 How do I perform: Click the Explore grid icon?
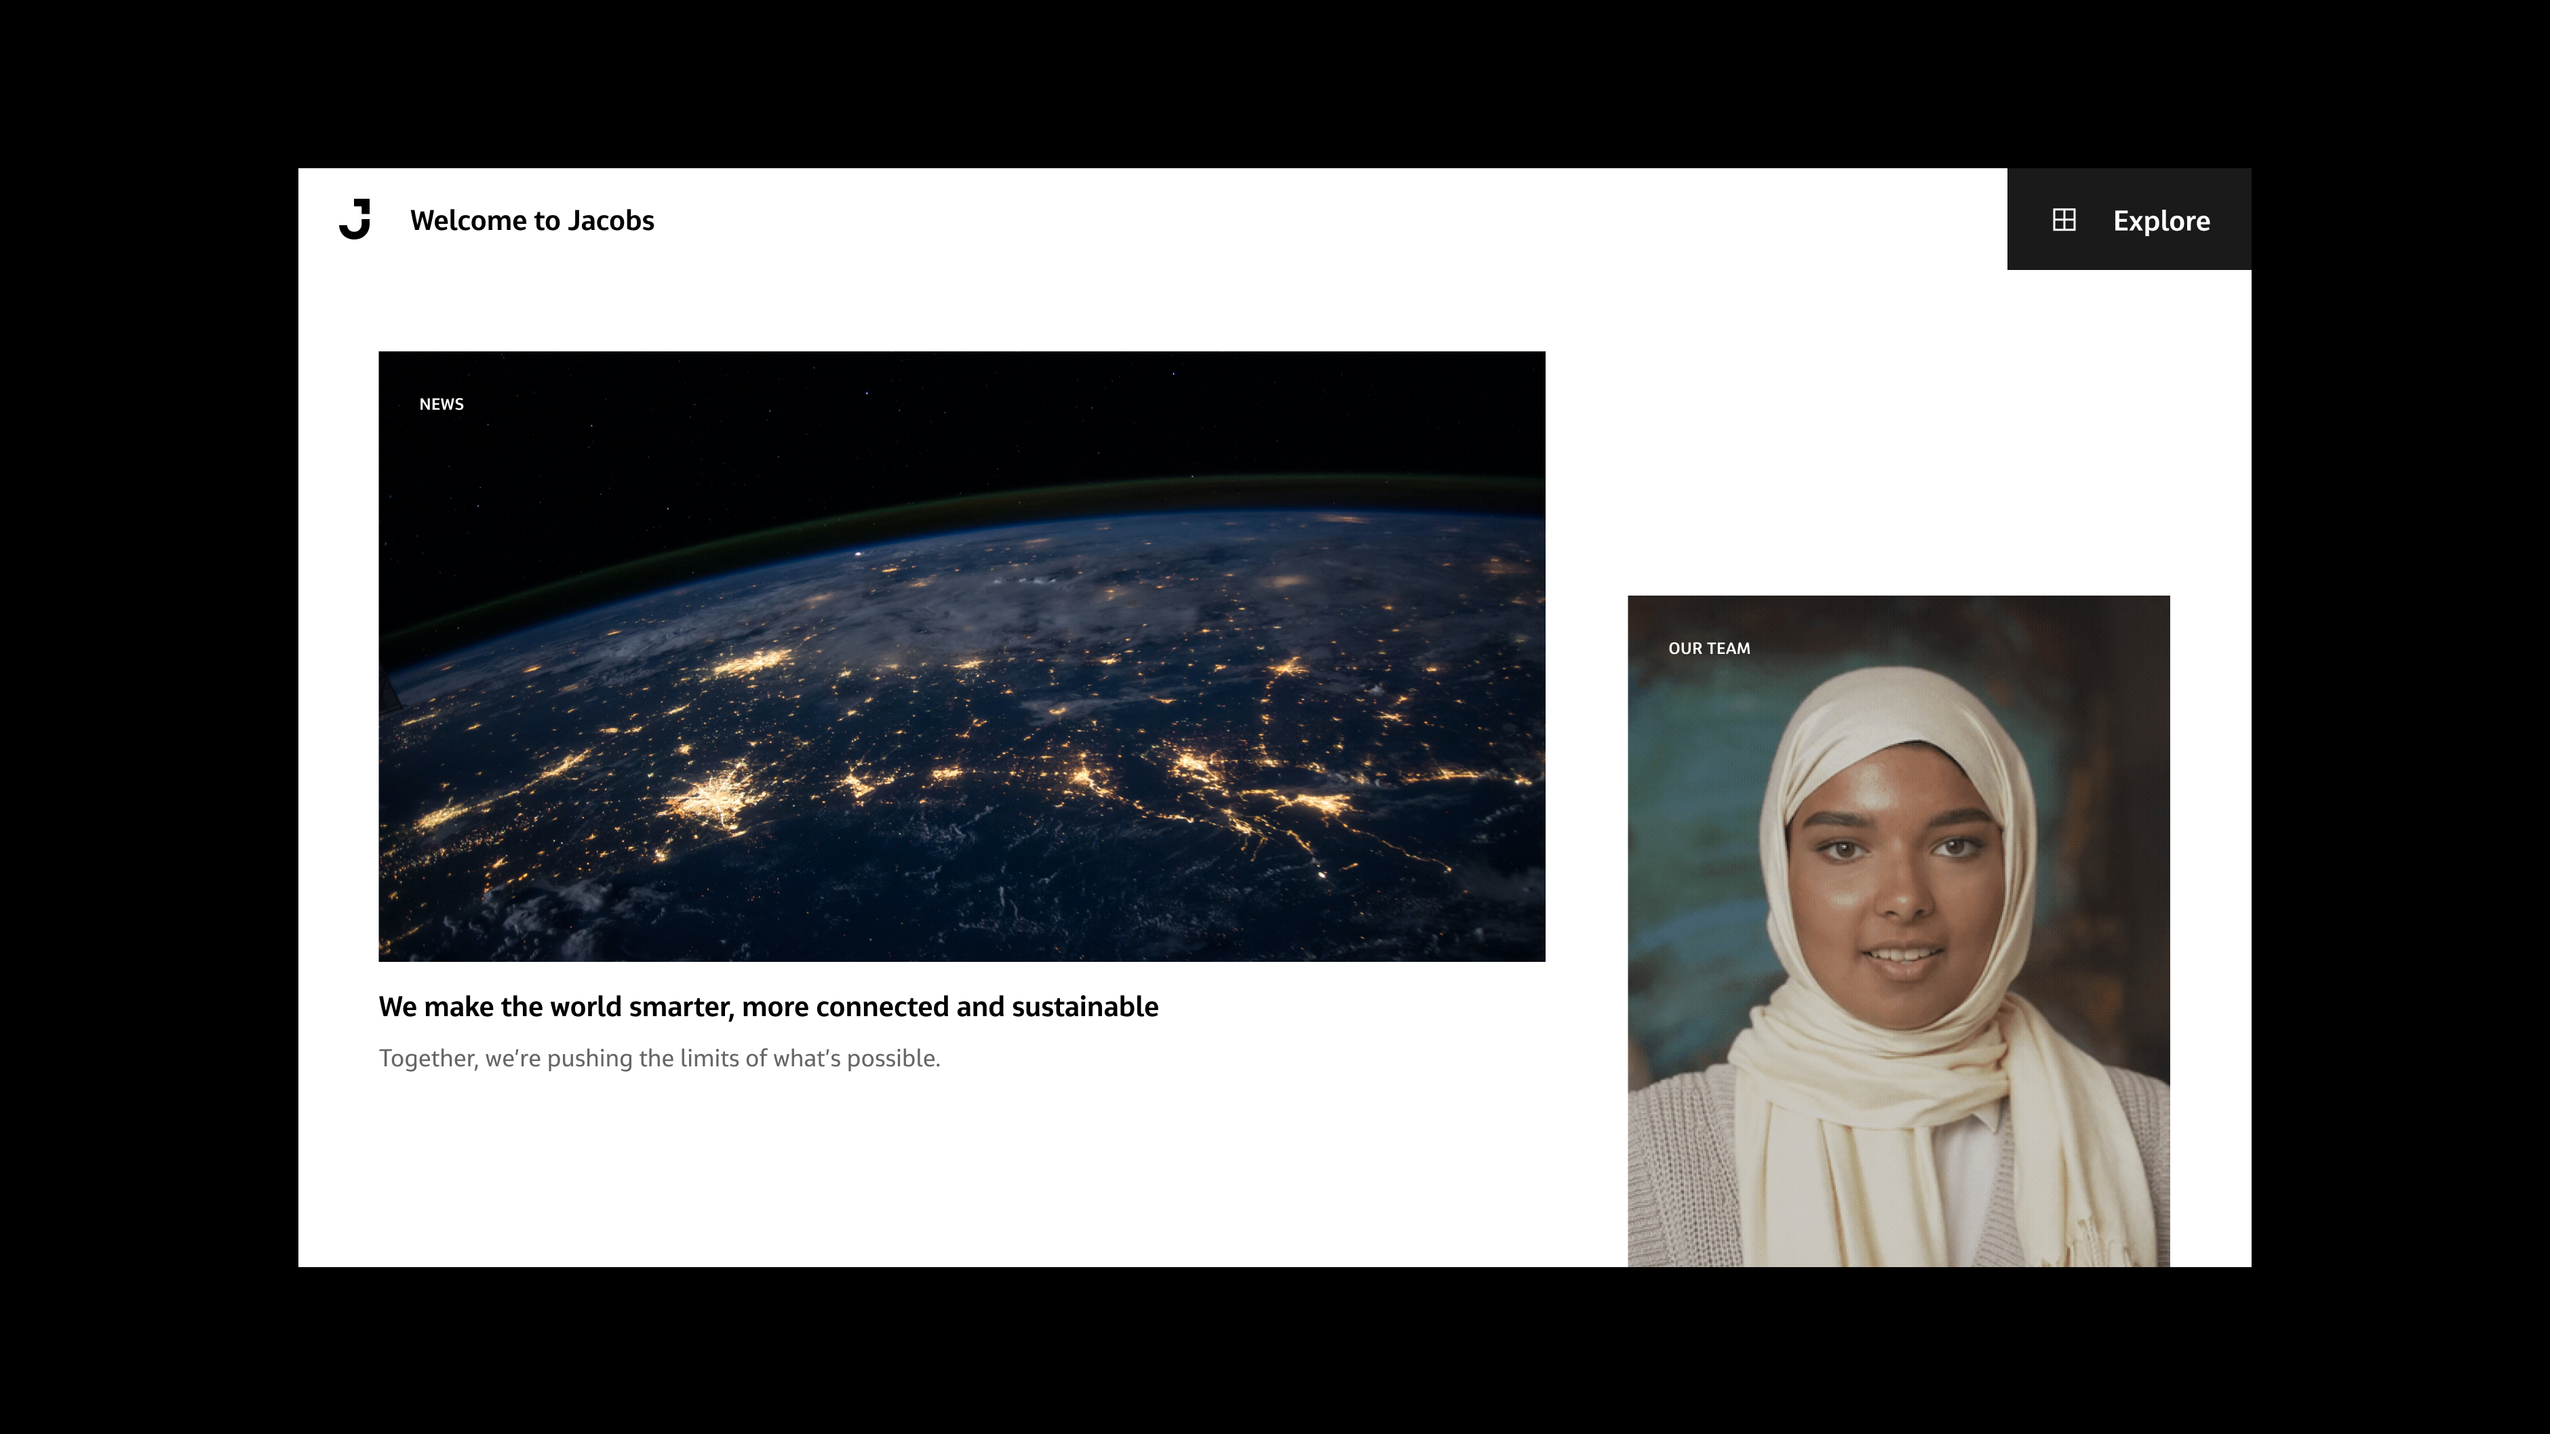[2064, 220]
